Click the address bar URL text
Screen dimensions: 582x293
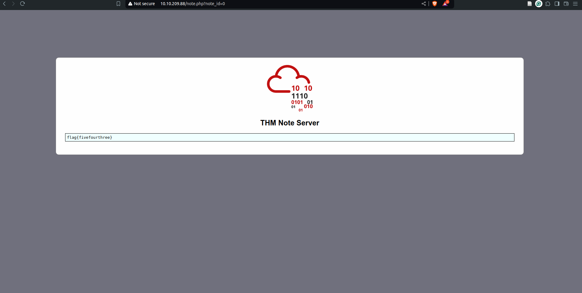[193, 4]
